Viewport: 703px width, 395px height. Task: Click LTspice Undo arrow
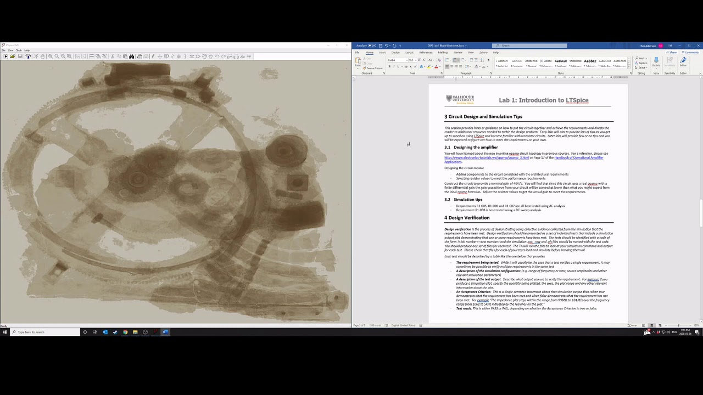(217, 57)
